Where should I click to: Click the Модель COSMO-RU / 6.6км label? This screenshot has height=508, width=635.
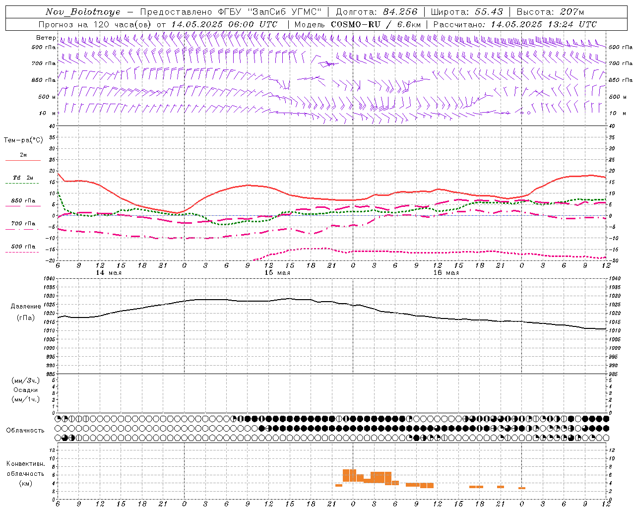tap(358, 24)
